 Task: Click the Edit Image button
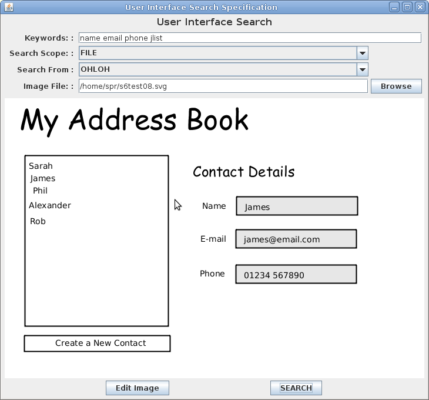(x=138, y=388)
